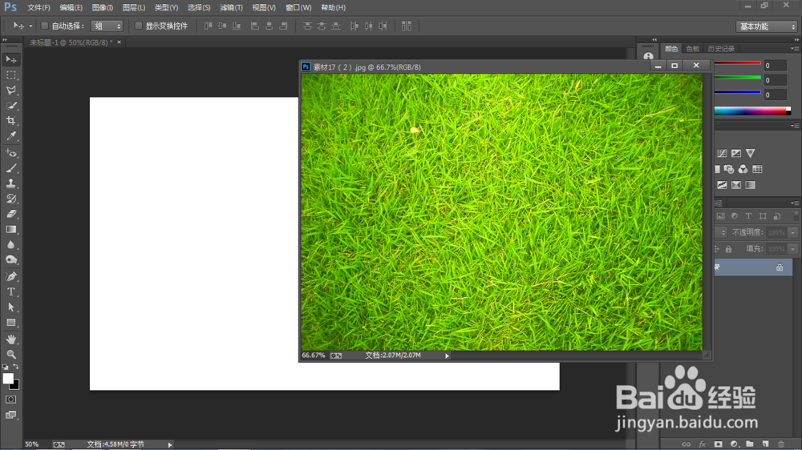Select the History Brush tool
The height and width of the screenshot is (450, 802).
pos(10,199)
